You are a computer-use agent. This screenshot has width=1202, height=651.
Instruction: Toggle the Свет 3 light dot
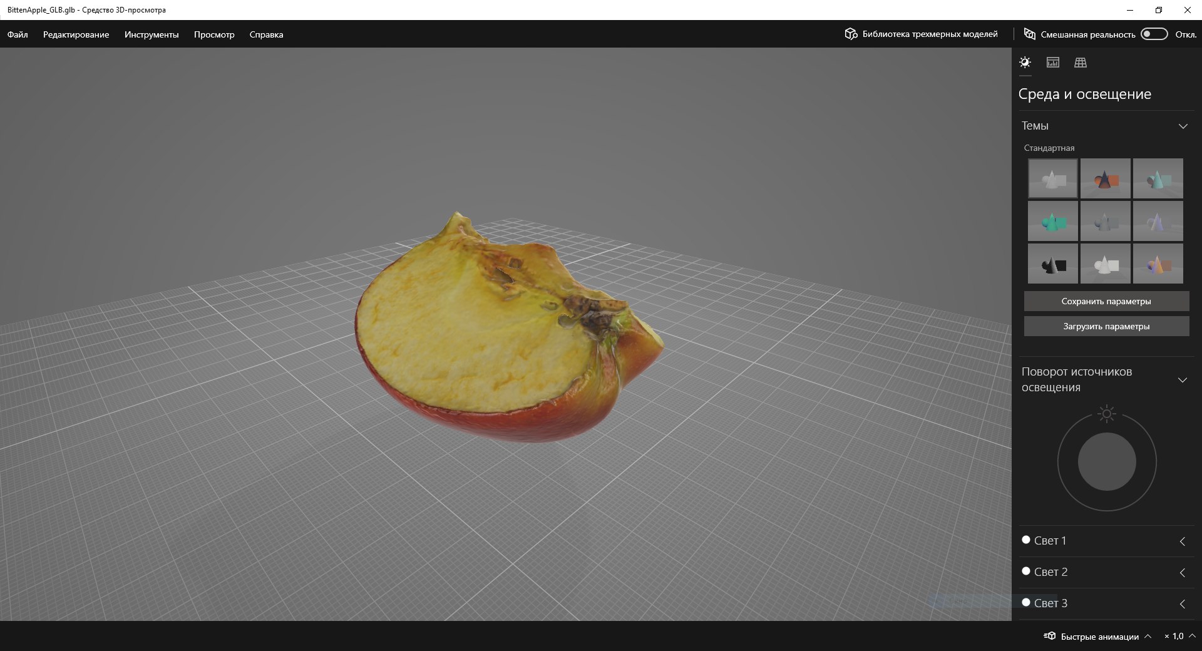coord(1025,602)
